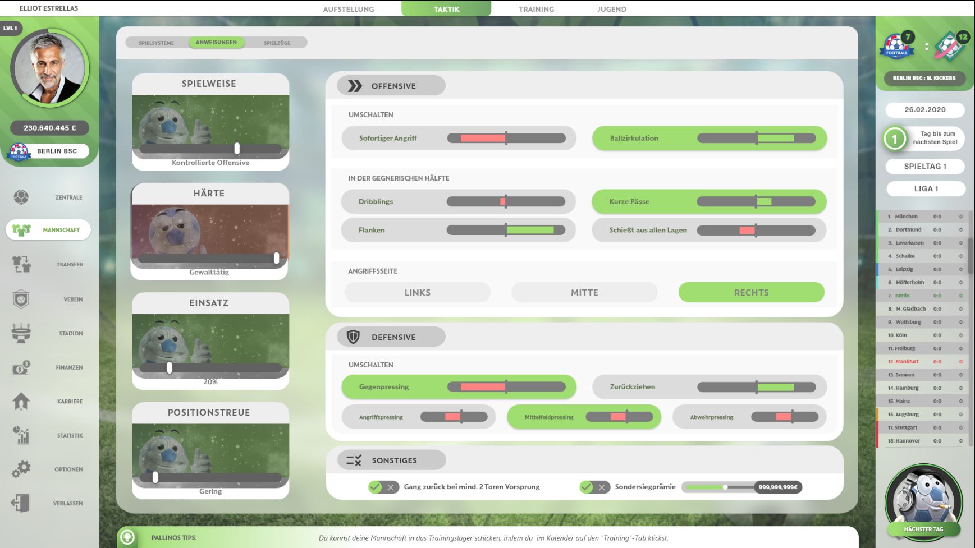This screenshot has width=975, height=548.
Task: Select München in the league table
Action: (906, 217)
